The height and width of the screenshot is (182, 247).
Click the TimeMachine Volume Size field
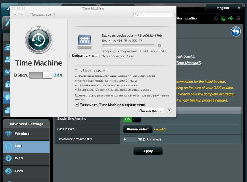coord(130,139)
